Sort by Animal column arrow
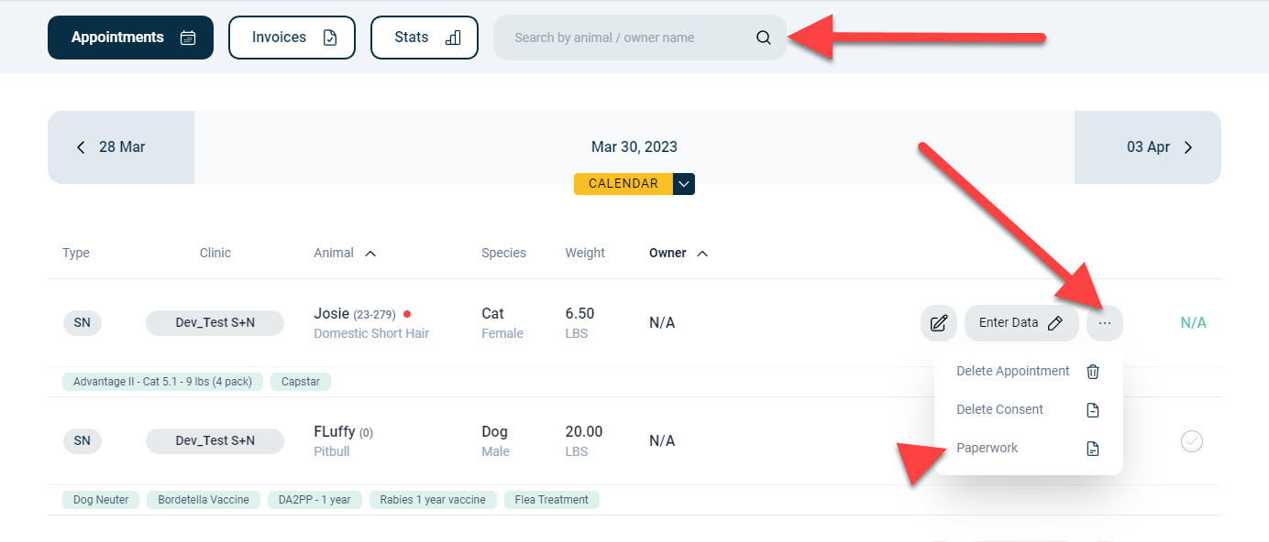The image size is (1269, 542). (370, 254)
